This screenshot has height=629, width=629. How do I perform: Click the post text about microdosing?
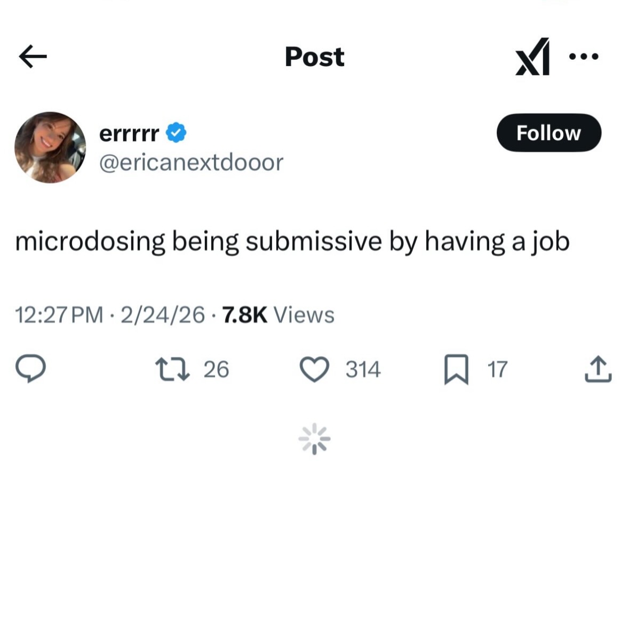click(x=293, y=241)
